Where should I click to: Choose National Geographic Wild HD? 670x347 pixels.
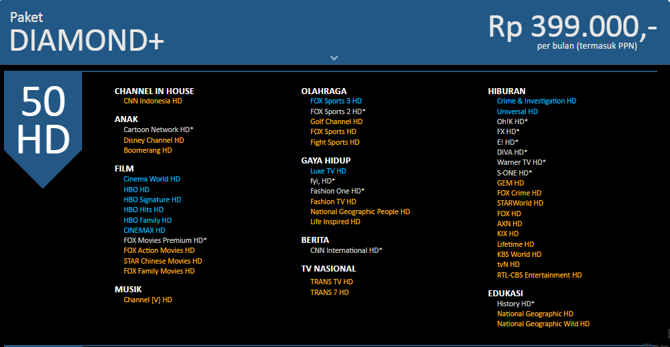(x=543, y=324)
